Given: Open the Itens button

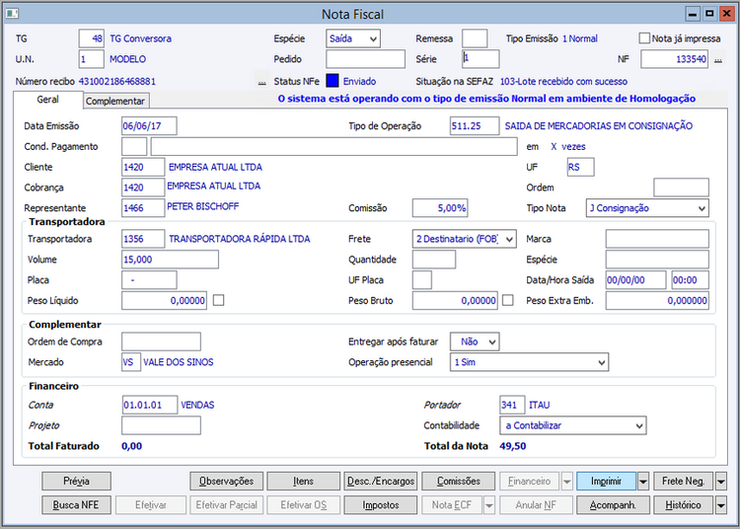Looking at the screenshot, I should tap(304, 482).
